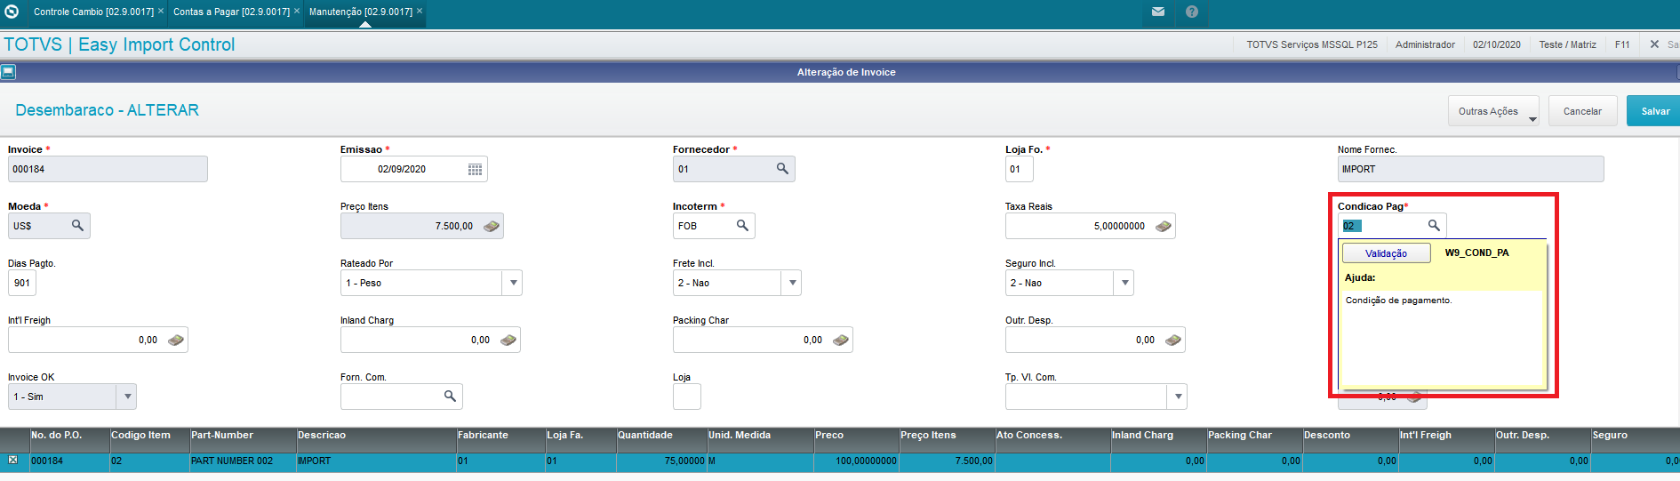Open calculator icon for Outr. Desp.

coord(1173,340)
